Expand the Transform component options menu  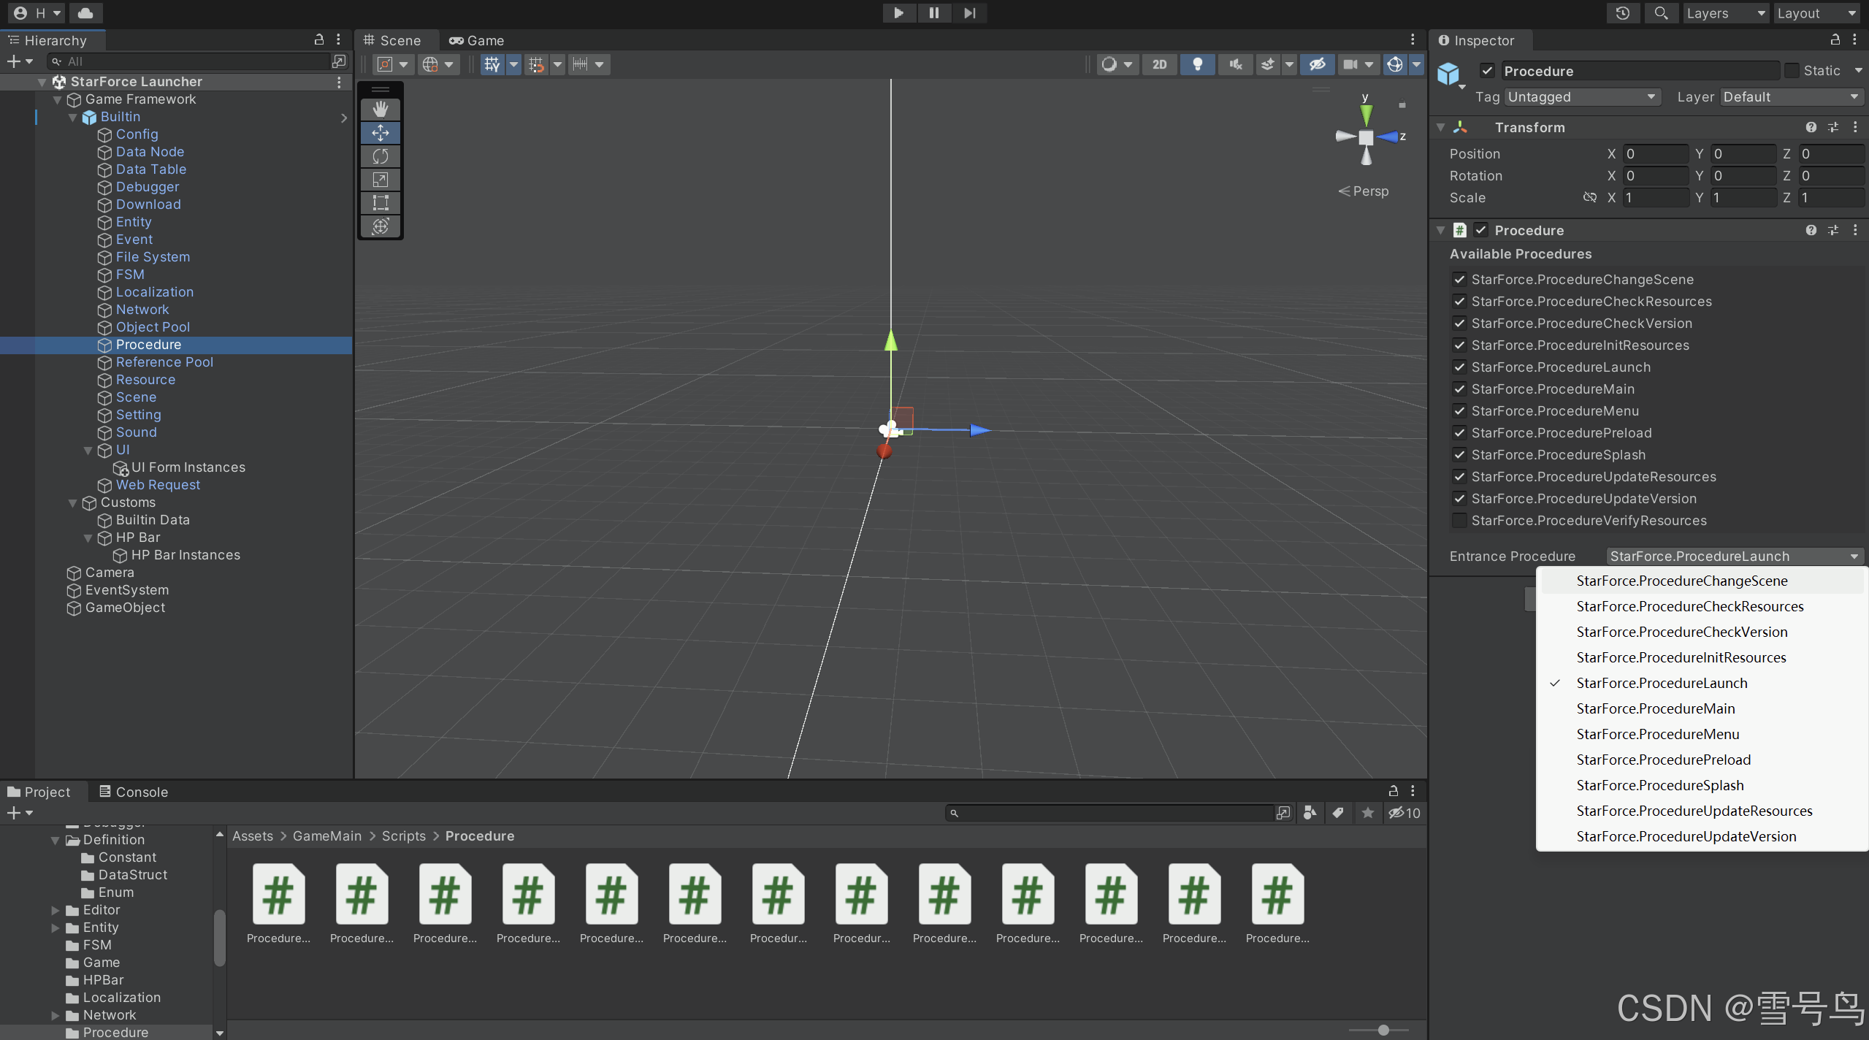click(x=1856, y=126)
